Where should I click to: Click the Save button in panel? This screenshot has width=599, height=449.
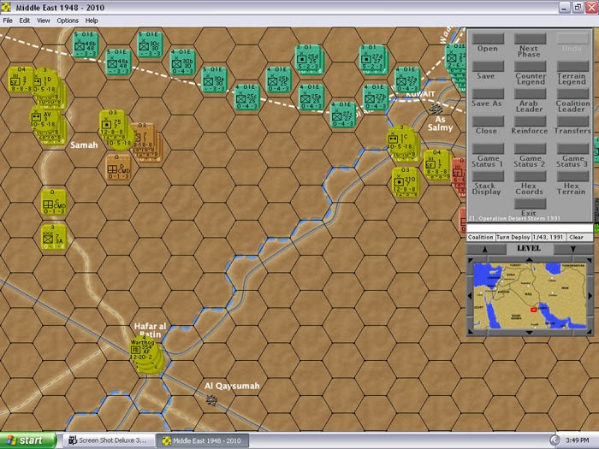coord(488,66)
